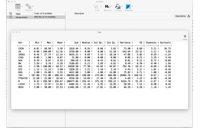The image size is (205, 128).
Task: Open the Analysis magnifier icon
Action: (118, 6)
